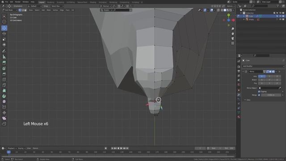Image resolution: width=286 pixels, height=161 pixels.
Task: Enable vertex select mode
Action: coord(20,10)
